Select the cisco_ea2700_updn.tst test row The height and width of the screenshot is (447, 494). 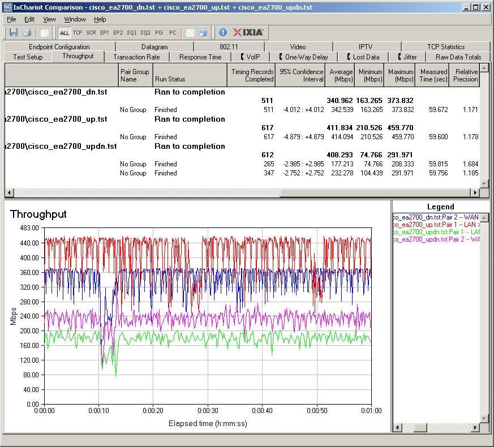pyautogui.click(x=242, y=146)
